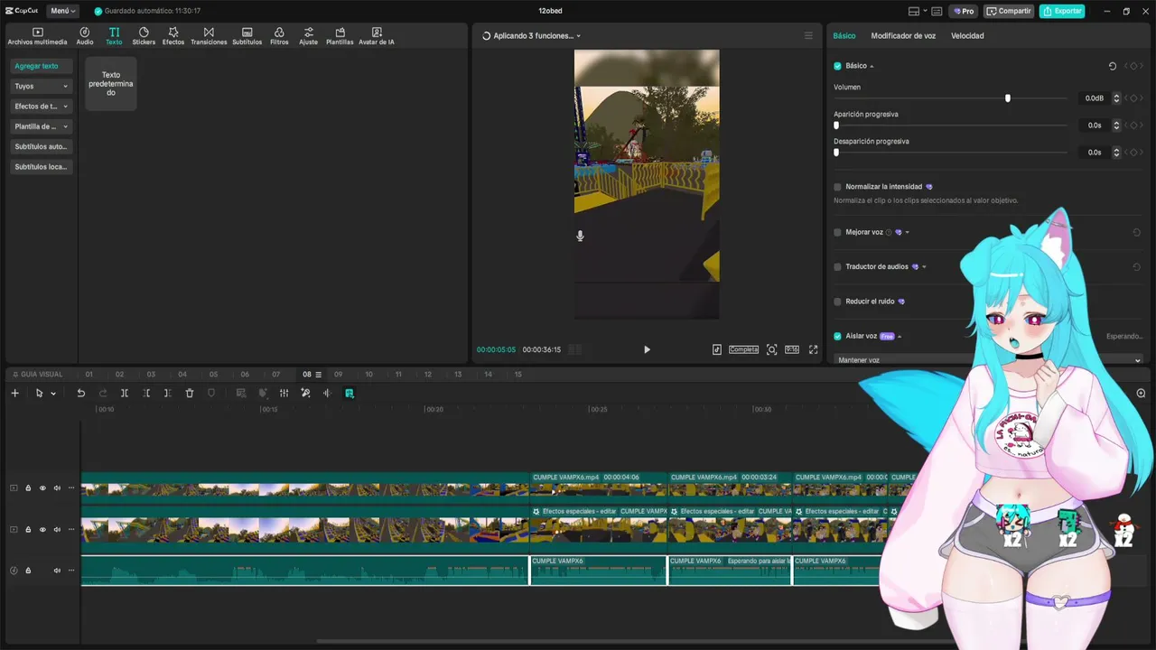The height and width of the screenshot is (650, 1156).
Task: Open the Subtítulos panel
Action: 247,36
